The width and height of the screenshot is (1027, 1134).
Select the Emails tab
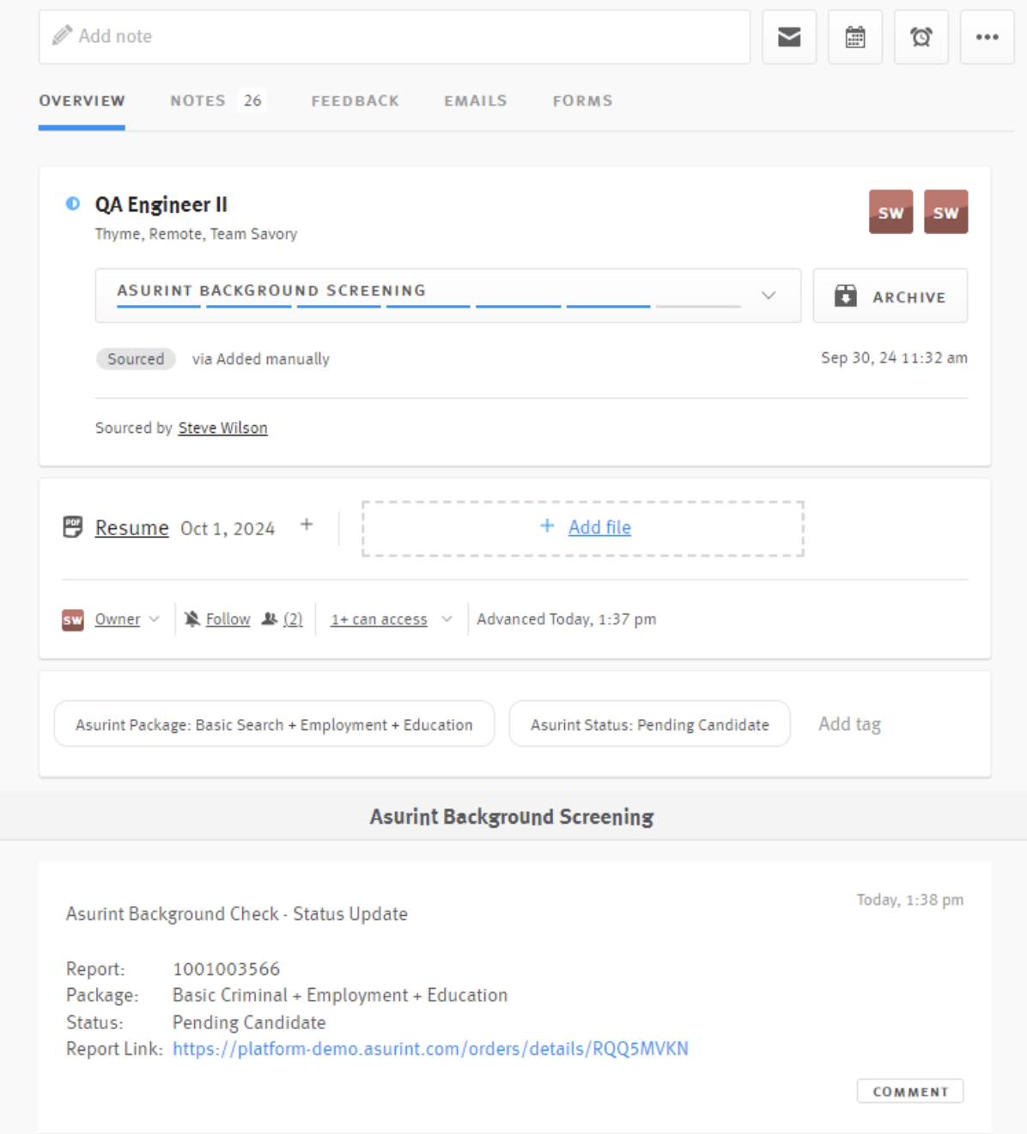coord(476,101)
